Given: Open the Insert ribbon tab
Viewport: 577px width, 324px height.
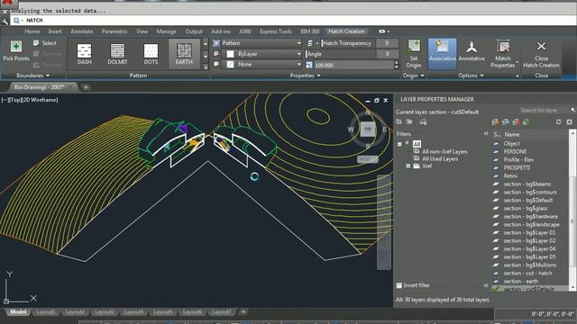Looking at the screenshot, I should point(55,31).
